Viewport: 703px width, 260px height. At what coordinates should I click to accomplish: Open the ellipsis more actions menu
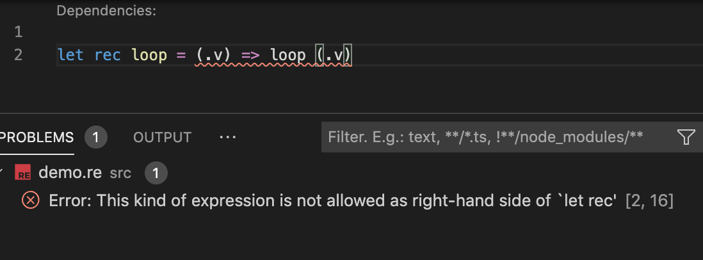pos(228,137)
